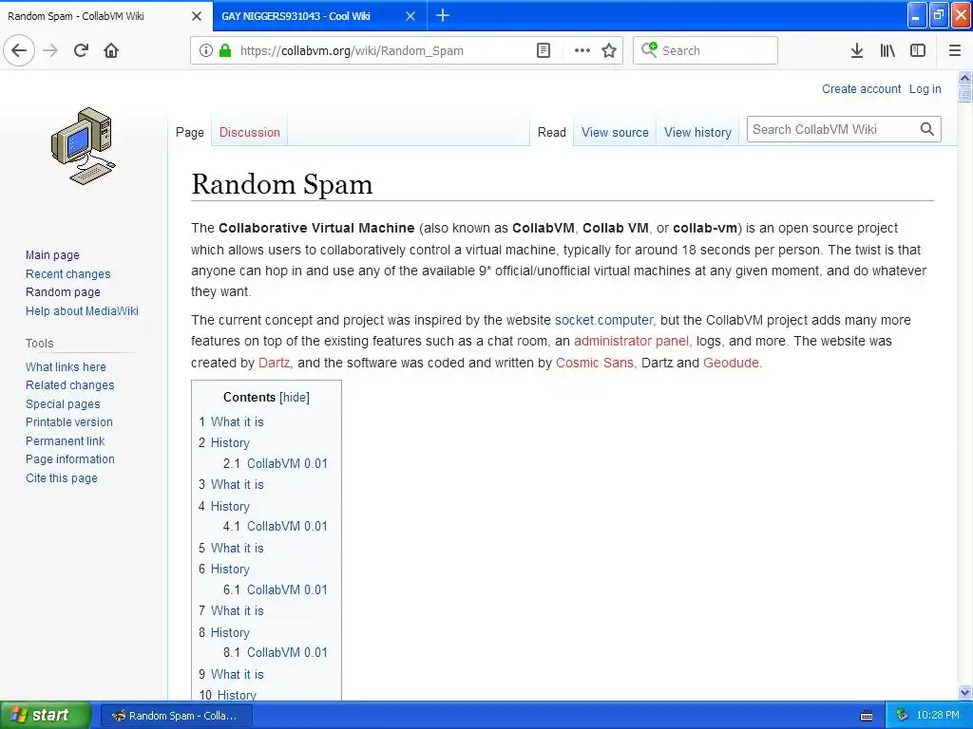
Task: Toggle the sidebars icon
Action: (x=918, y=50)
